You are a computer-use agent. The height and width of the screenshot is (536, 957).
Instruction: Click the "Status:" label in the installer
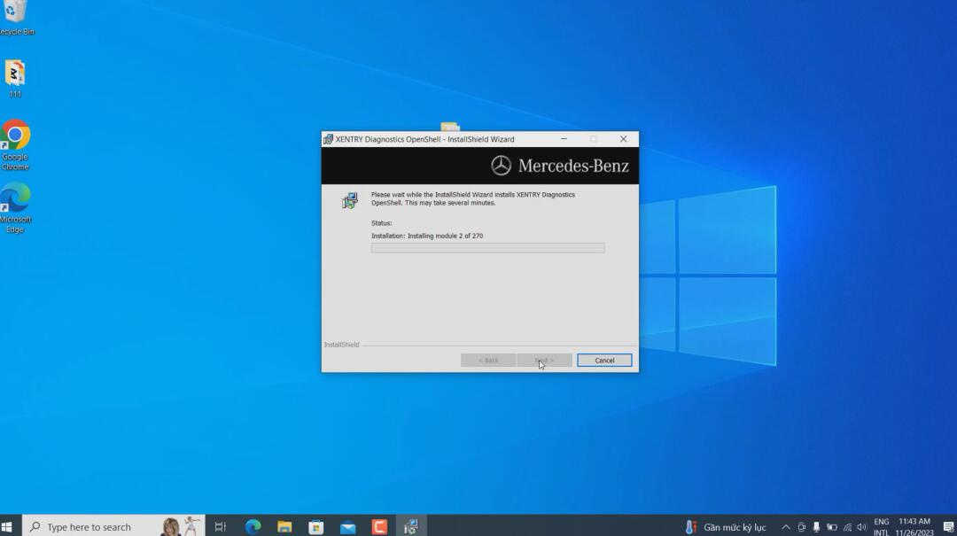pyautogui.click(x=381, y=223)
